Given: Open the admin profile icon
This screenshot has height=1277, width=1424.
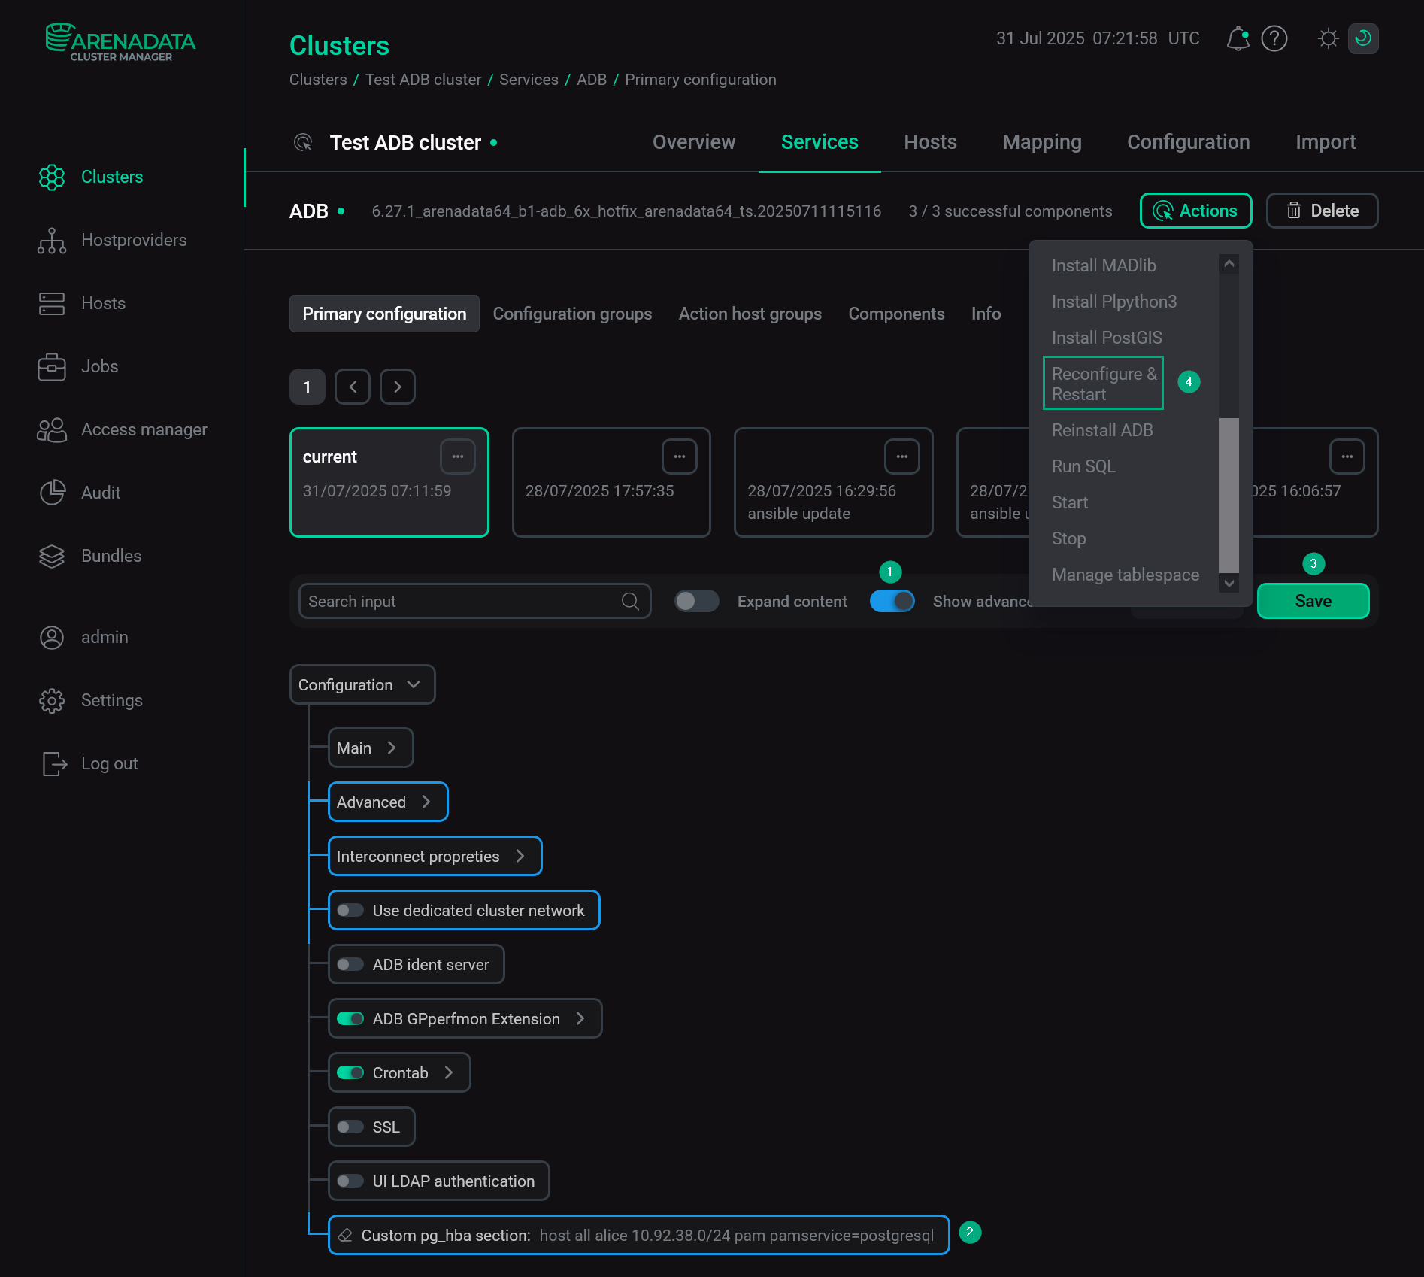Looking at the screenshot, I should click(52, 637).
